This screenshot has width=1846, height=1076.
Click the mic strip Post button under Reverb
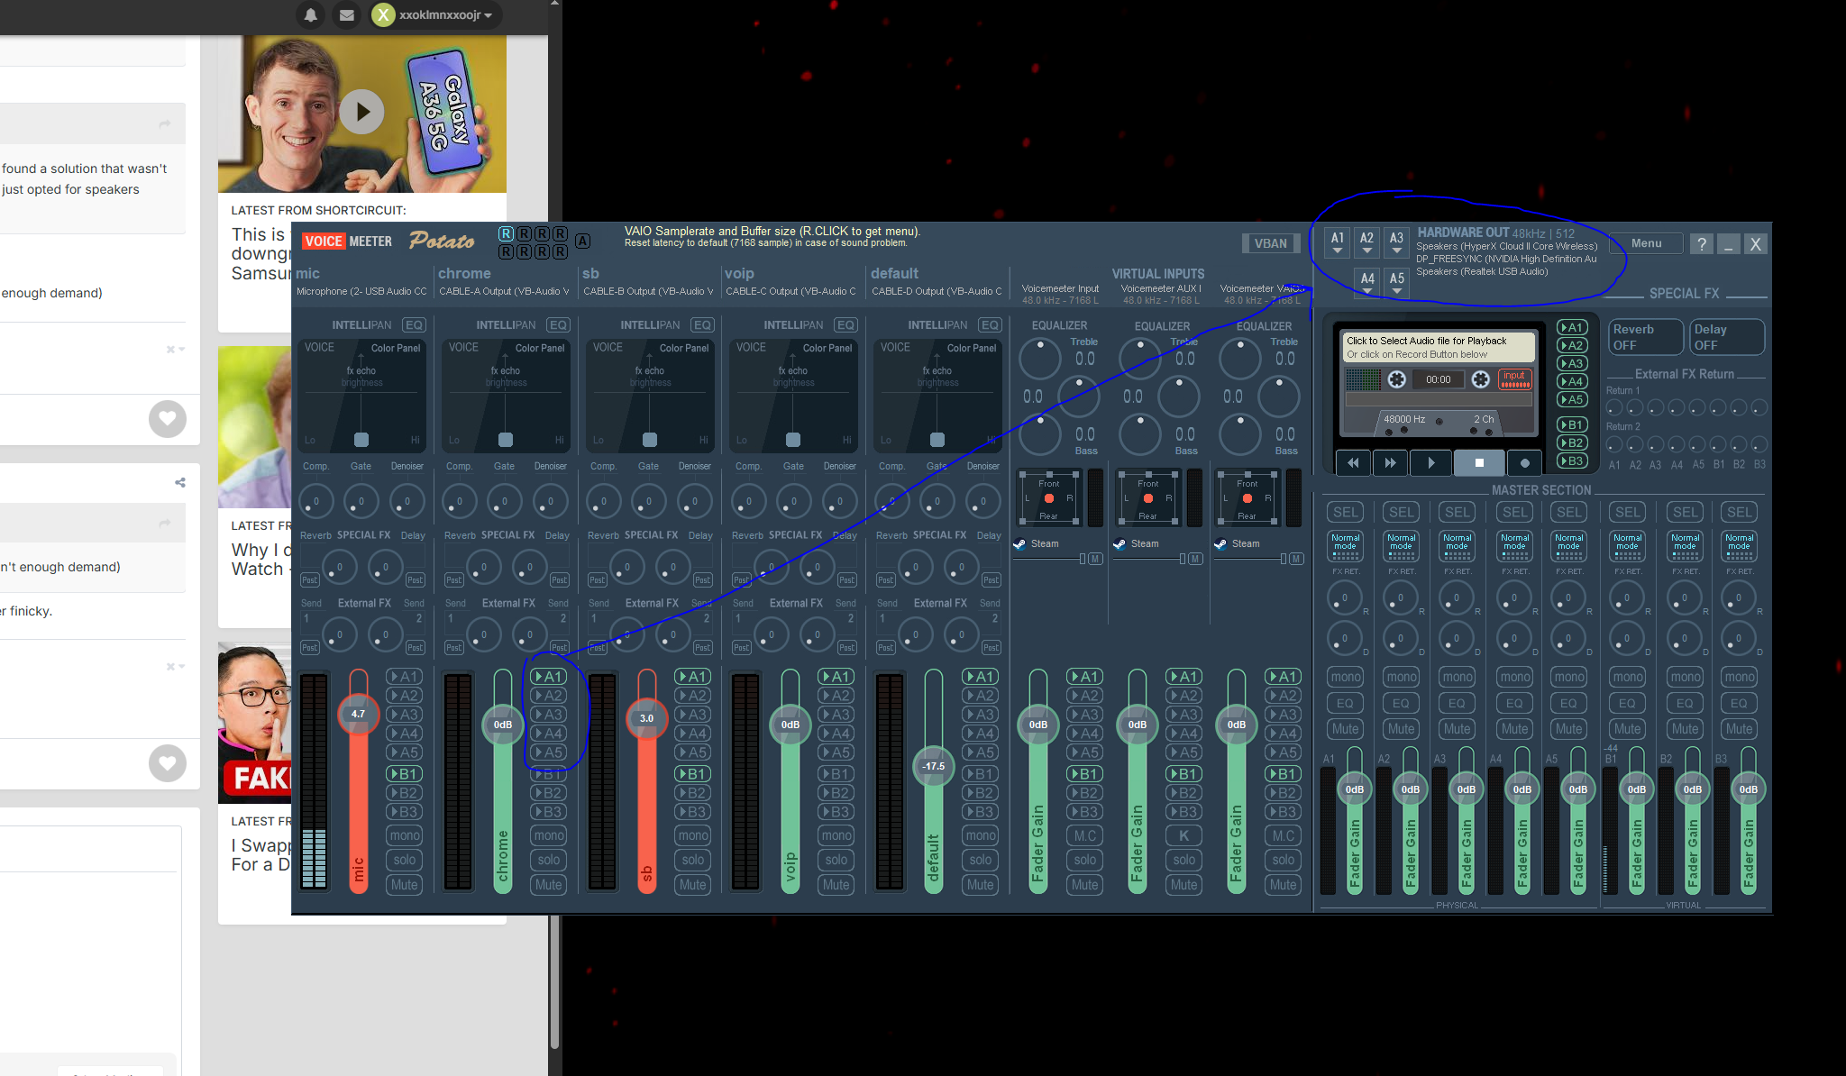310,580
